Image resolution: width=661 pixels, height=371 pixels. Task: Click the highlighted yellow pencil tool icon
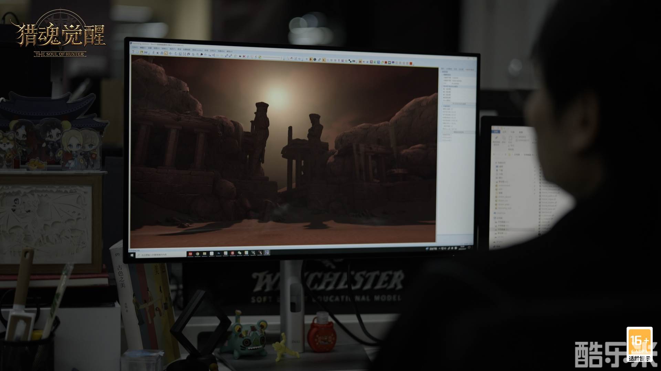(x=166, y=53)
